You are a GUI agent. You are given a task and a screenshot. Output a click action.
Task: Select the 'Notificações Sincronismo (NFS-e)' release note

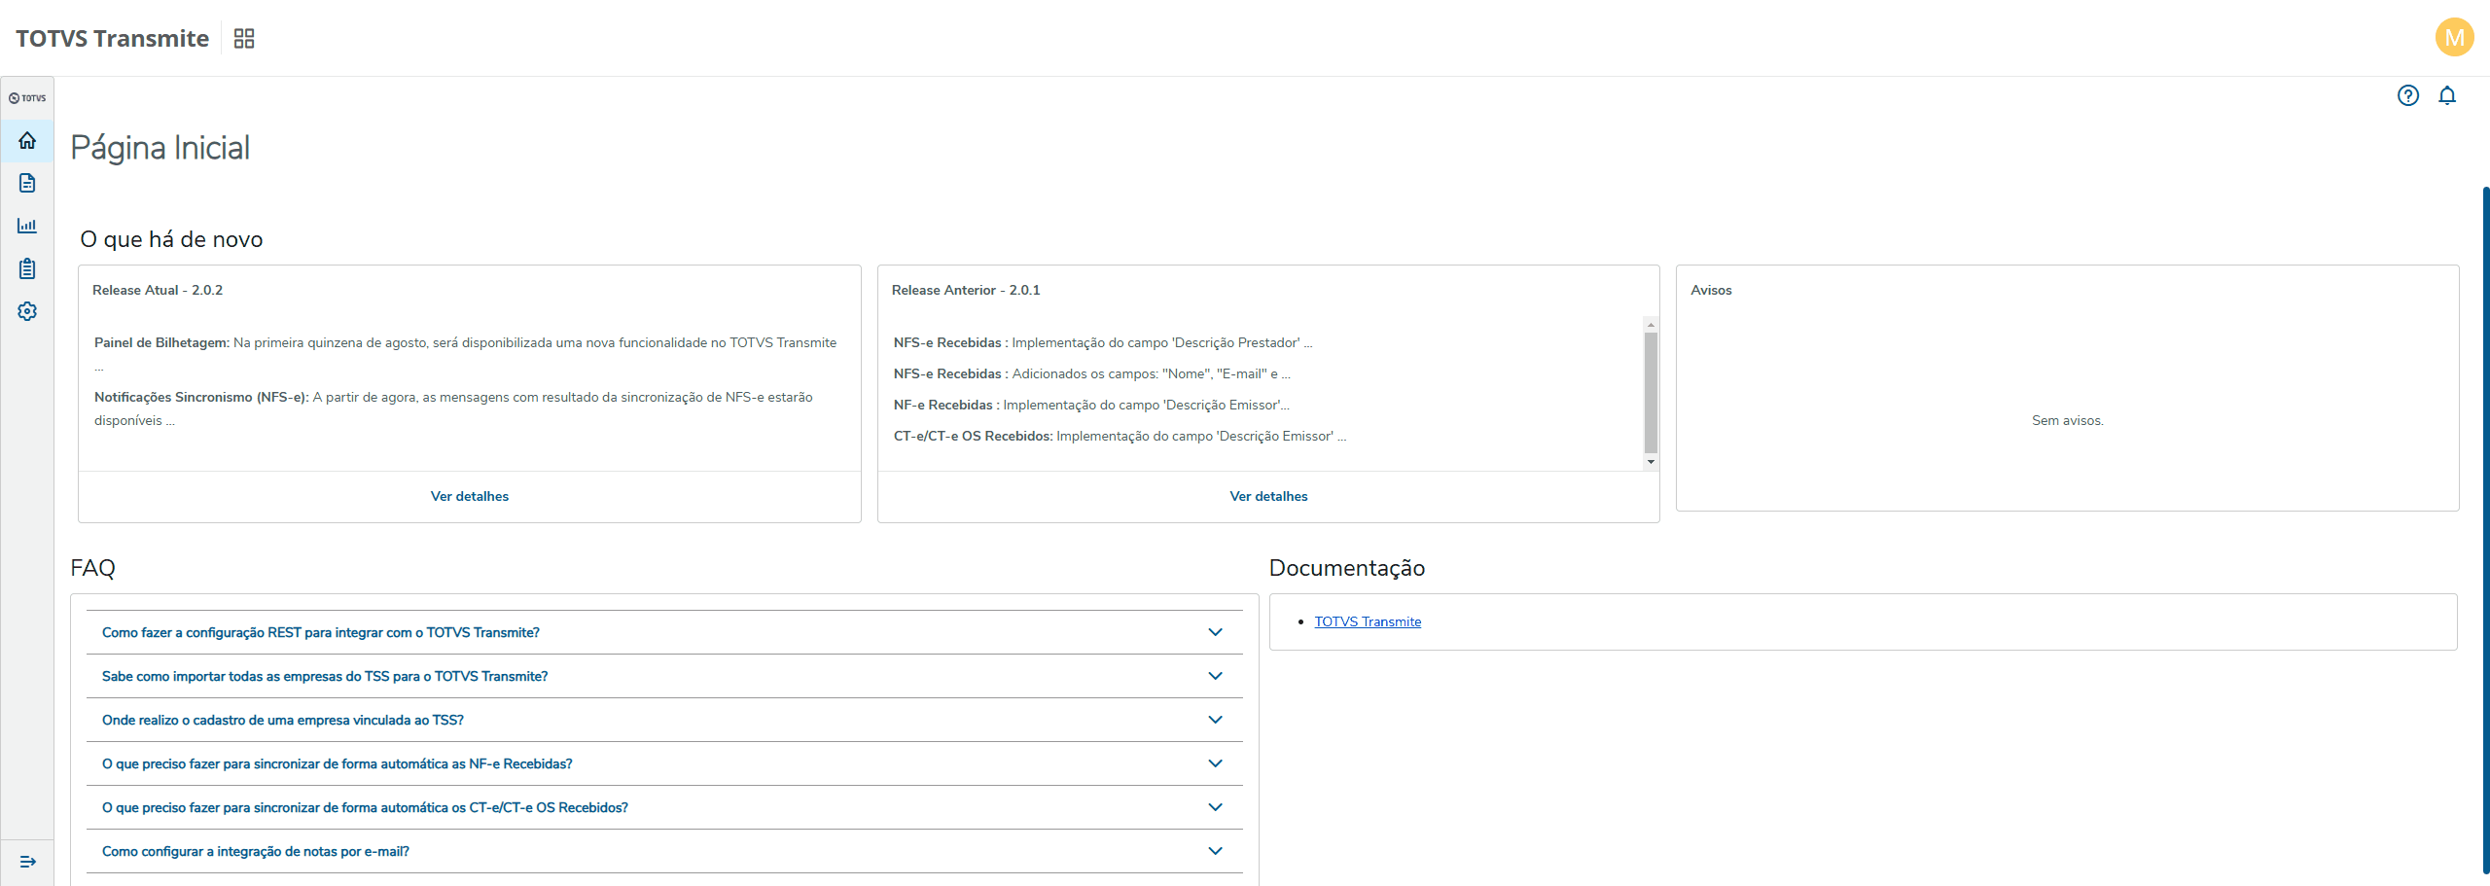453,408
